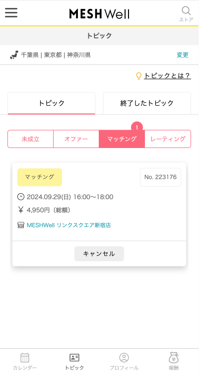Open MESHWell リンクスクエア新宿店 store link

pos(68,225)
